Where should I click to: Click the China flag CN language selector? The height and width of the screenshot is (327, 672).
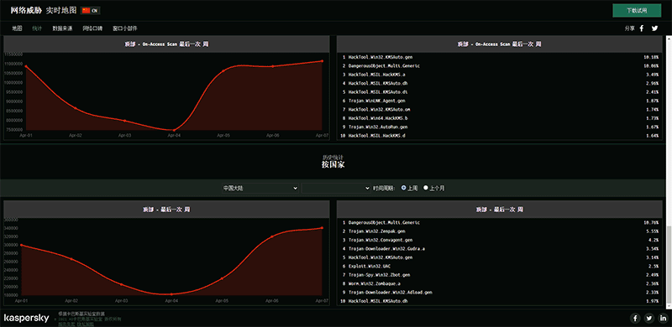(x=90, y=11)
